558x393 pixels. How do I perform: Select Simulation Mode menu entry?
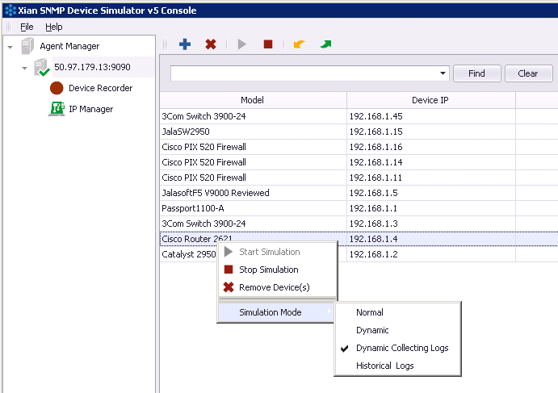point(276,312)
